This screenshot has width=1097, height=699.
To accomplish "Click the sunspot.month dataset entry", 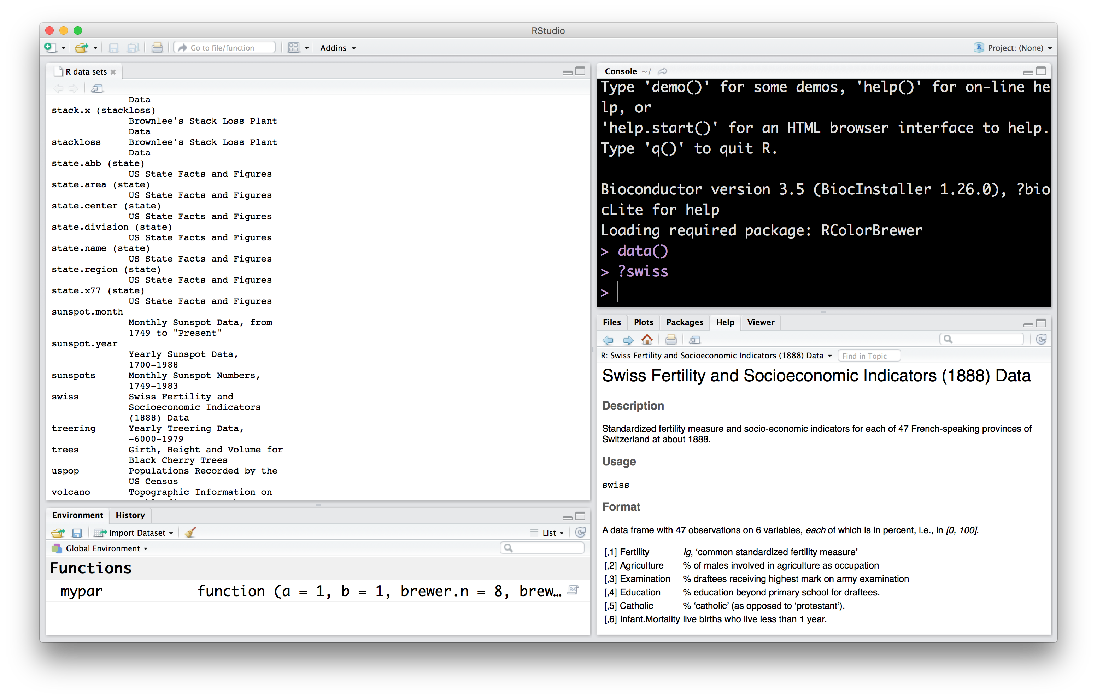I will pos(87,312).
